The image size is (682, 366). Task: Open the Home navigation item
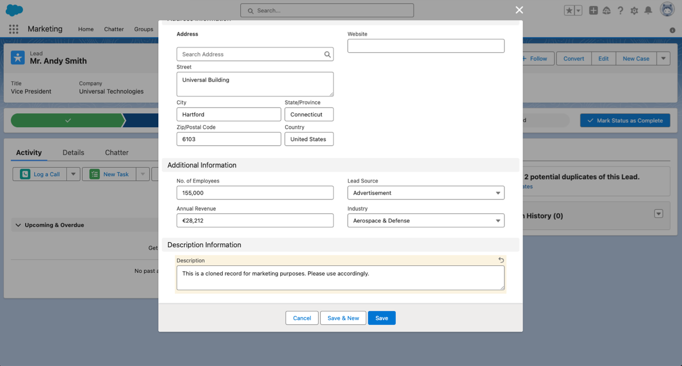tap(86, 29)
